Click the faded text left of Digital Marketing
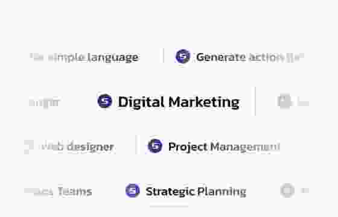 tap(45, 102)
